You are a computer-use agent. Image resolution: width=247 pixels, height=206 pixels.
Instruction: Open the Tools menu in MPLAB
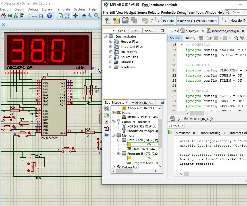click(x=200, y=13)
